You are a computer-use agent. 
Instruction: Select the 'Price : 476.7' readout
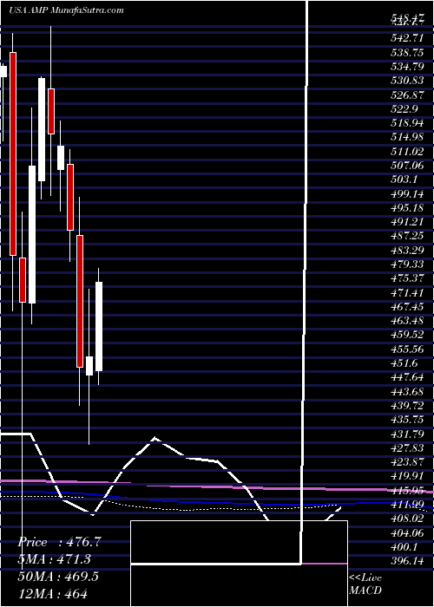(x=59, y=542)
